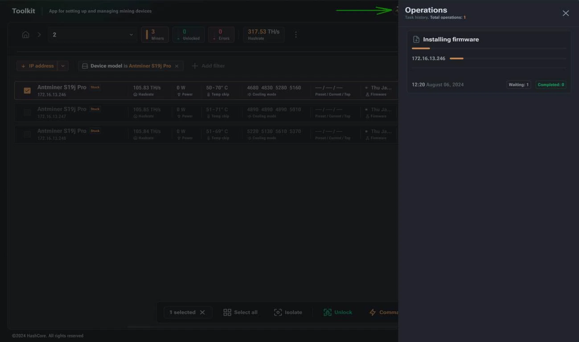Remove the Device model filter chip
This screenshot has width=579, height=342.
tap(177, 66)
